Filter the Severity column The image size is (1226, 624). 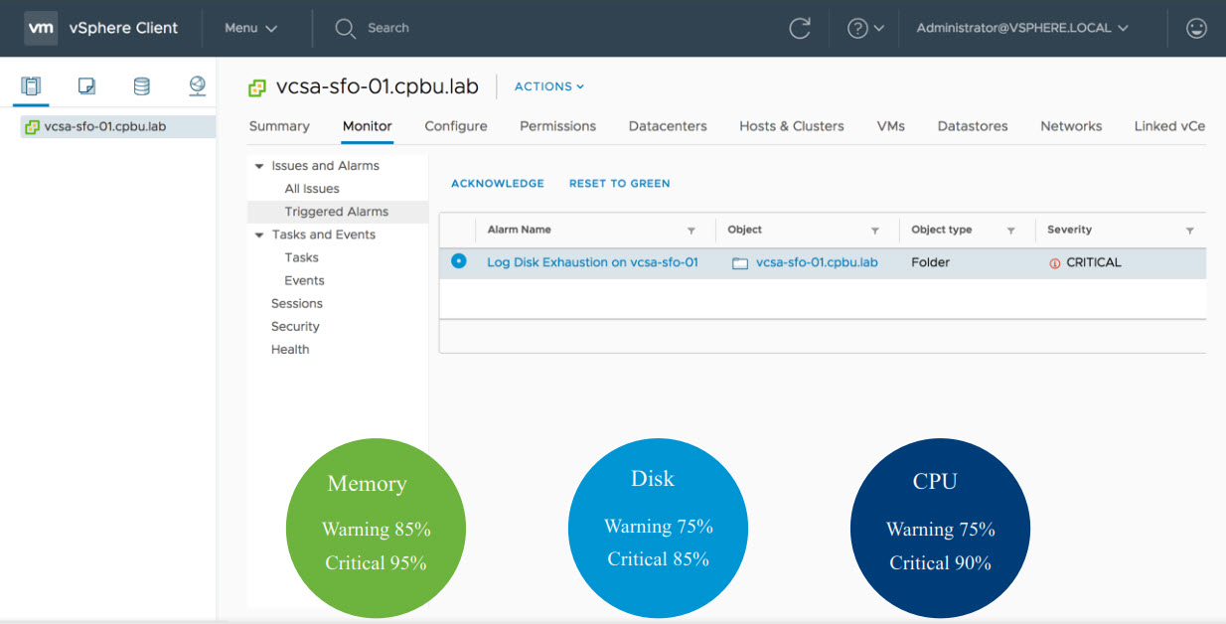point(1189,231)
